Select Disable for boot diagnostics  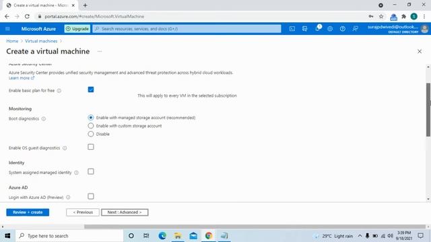pyautogui.click(x=91, y=134)
